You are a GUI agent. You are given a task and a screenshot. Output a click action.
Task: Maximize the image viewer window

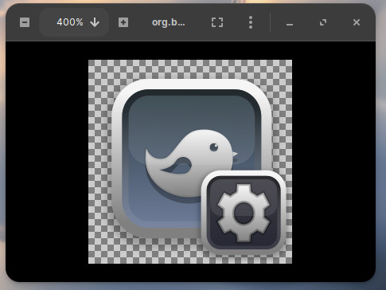coord(323,22)
